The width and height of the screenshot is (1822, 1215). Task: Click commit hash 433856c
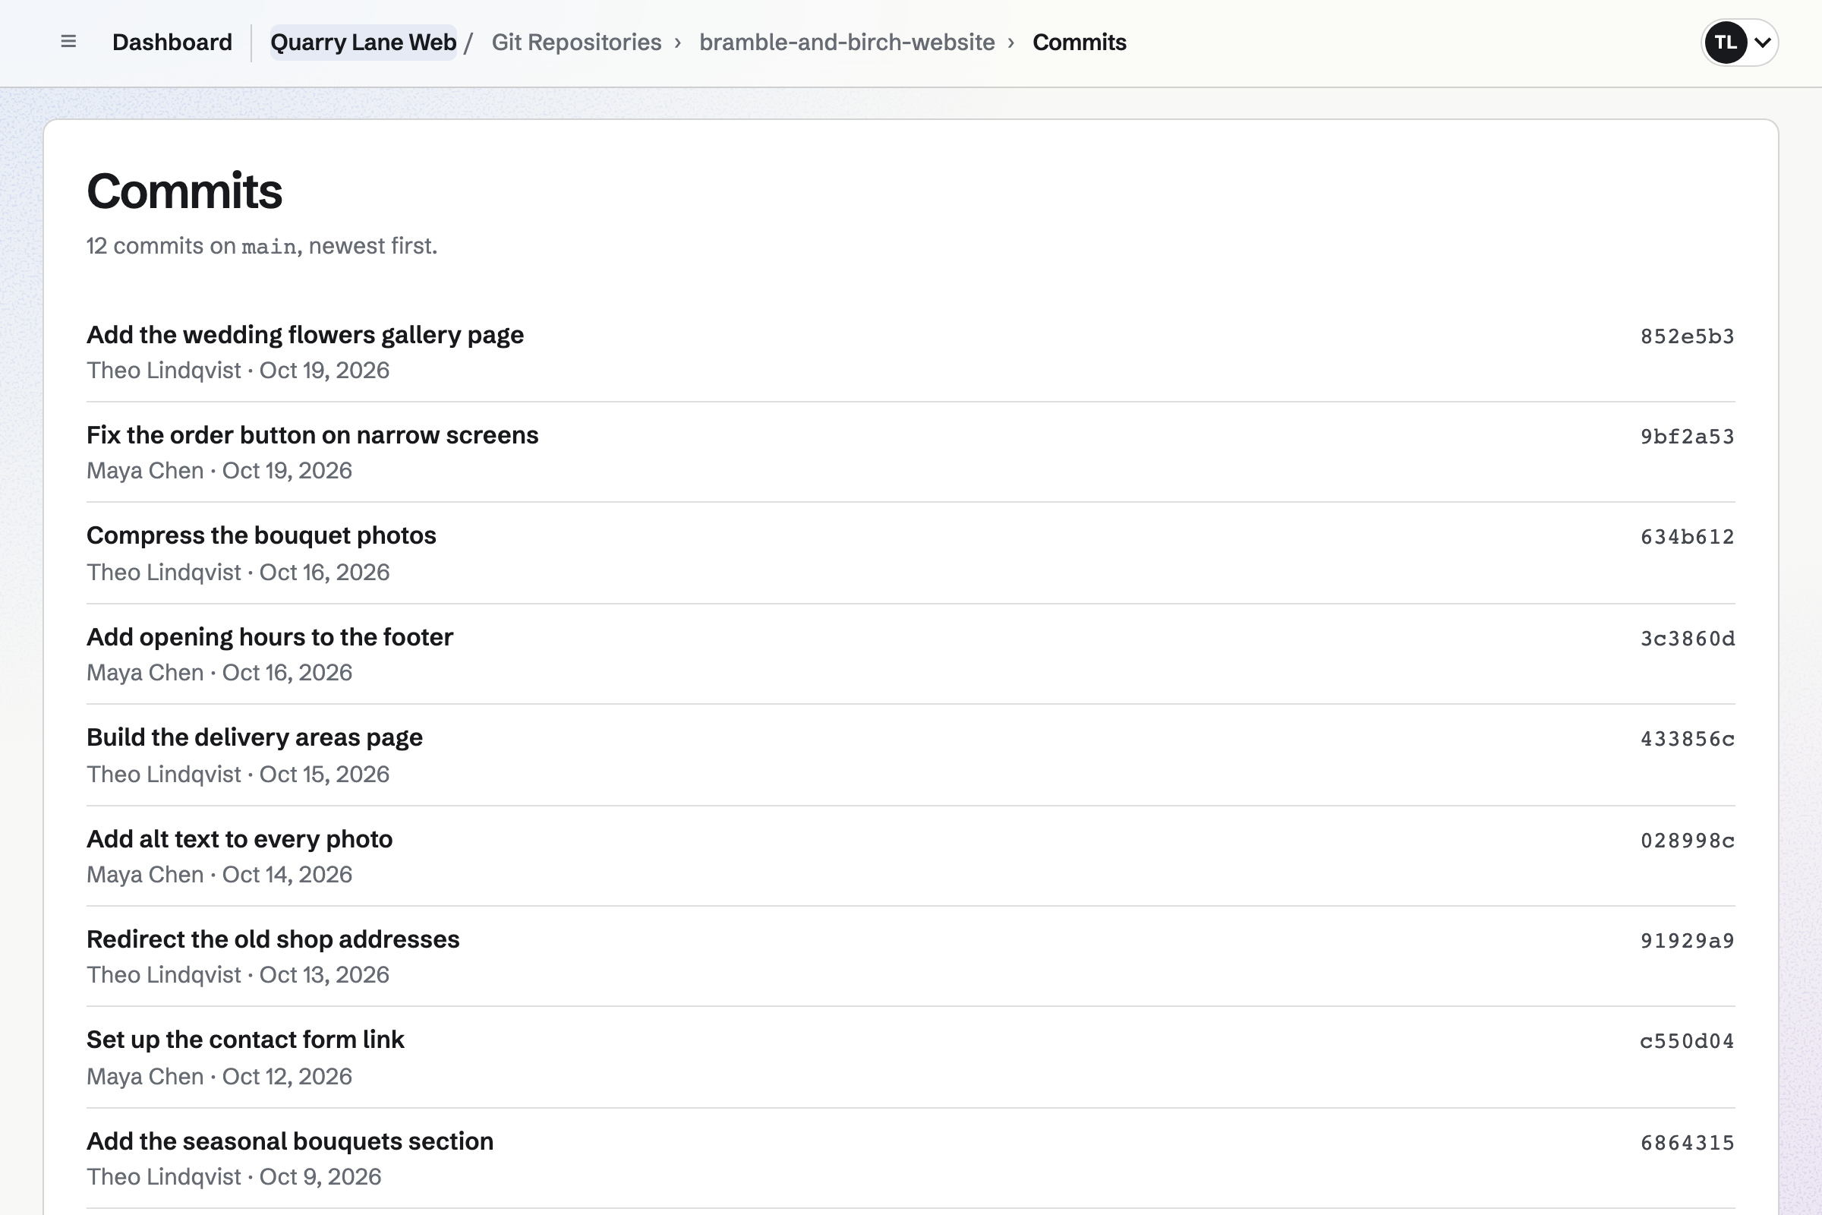[1687, 739]
